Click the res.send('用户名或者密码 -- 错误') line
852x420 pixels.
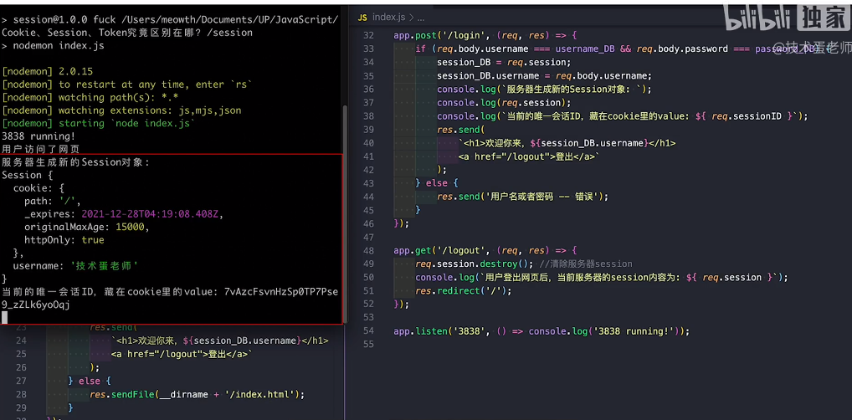(x=523, y=197)
